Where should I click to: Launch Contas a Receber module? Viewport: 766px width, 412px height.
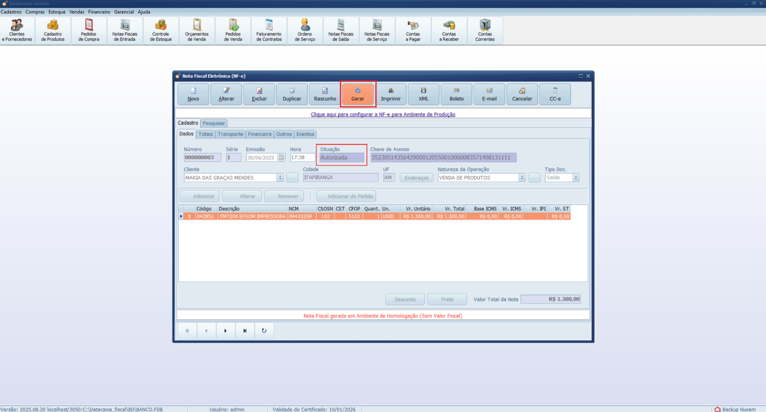click(x=449, y=30)
